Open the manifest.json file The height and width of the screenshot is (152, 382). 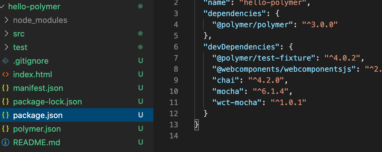[38, 88]
